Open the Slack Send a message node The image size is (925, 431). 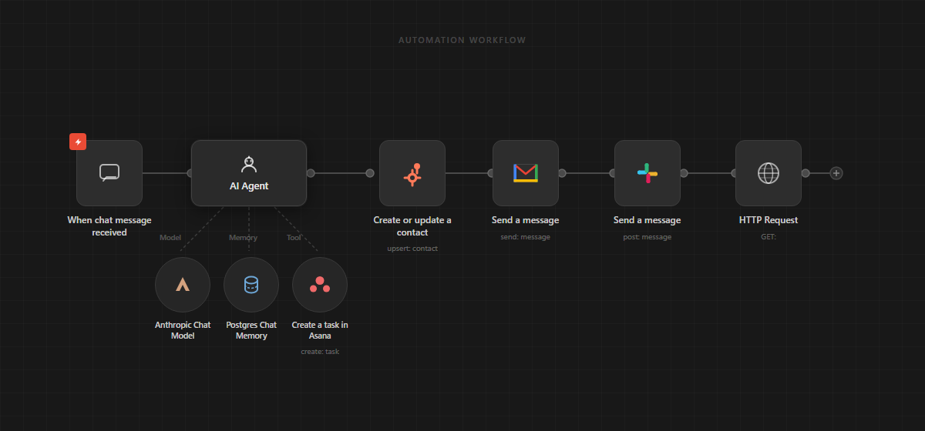[647, 173]
